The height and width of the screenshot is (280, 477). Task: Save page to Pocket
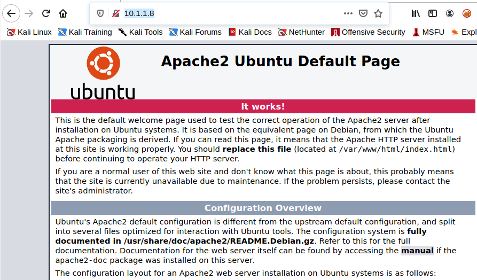coord(363,13)
